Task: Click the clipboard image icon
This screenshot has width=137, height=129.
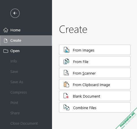Action: coord(66,84)
